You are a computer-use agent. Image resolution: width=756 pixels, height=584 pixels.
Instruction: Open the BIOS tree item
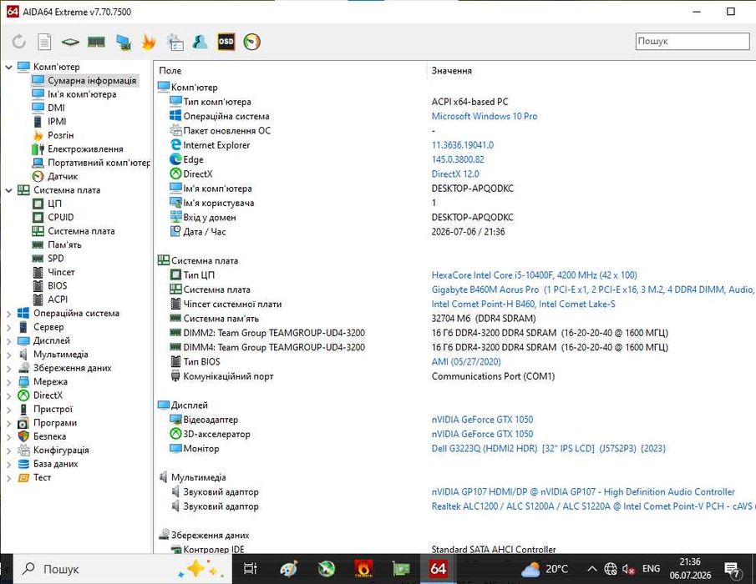pos(58,285)
